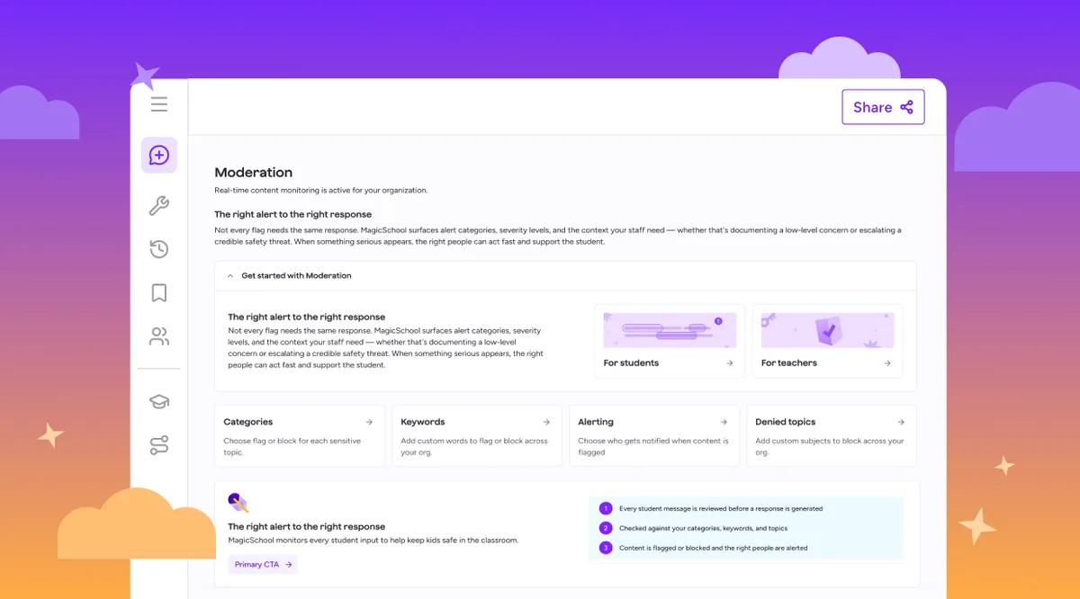Open the For teachers card
1080x599 pixels.
point(827,341)
